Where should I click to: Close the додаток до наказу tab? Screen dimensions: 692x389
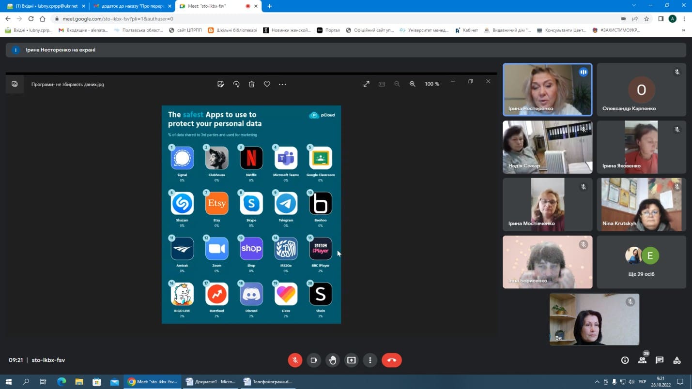(169, 6)
